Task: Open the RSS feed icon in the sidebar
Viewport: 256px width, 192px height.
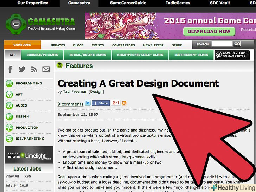Action: click(x=34, y=69)
